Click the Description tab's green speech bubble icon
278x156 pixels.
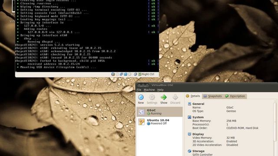click(227, 96)
